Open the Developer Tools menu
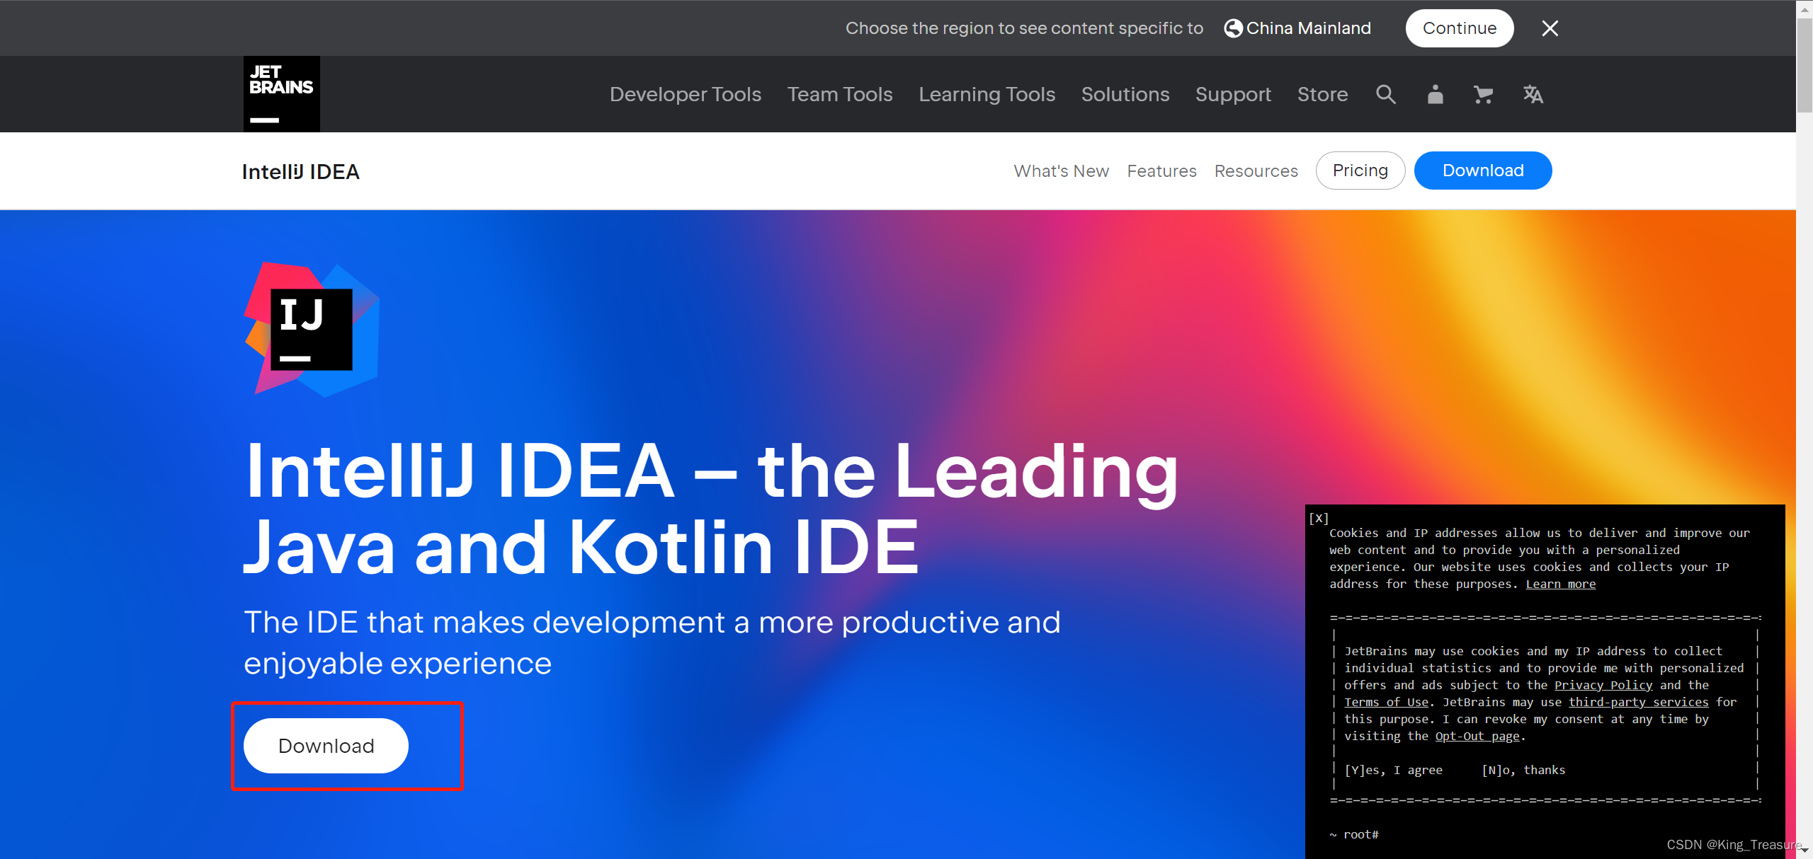Screen dimensions: 1813x859 point(686,94)
